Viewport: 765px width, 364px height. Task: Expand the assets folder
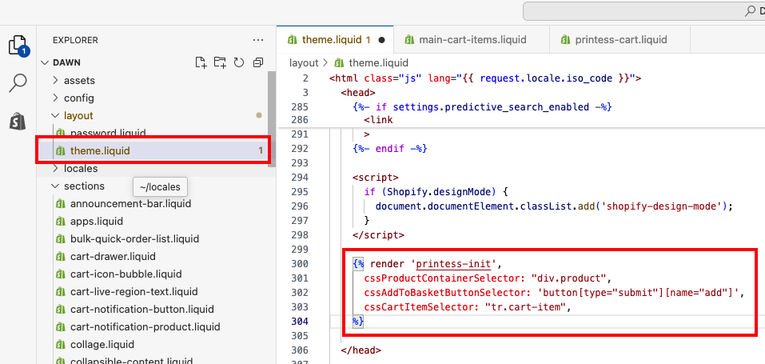click(79, 80)
